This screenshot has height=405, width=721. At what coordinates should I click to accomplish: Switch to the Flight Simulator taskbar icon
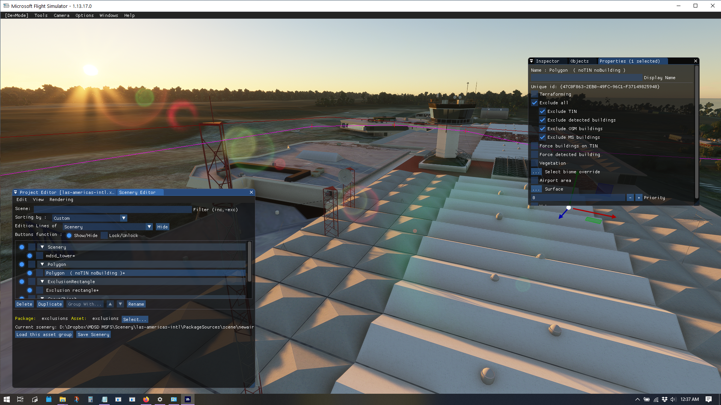tap(188, 399)
